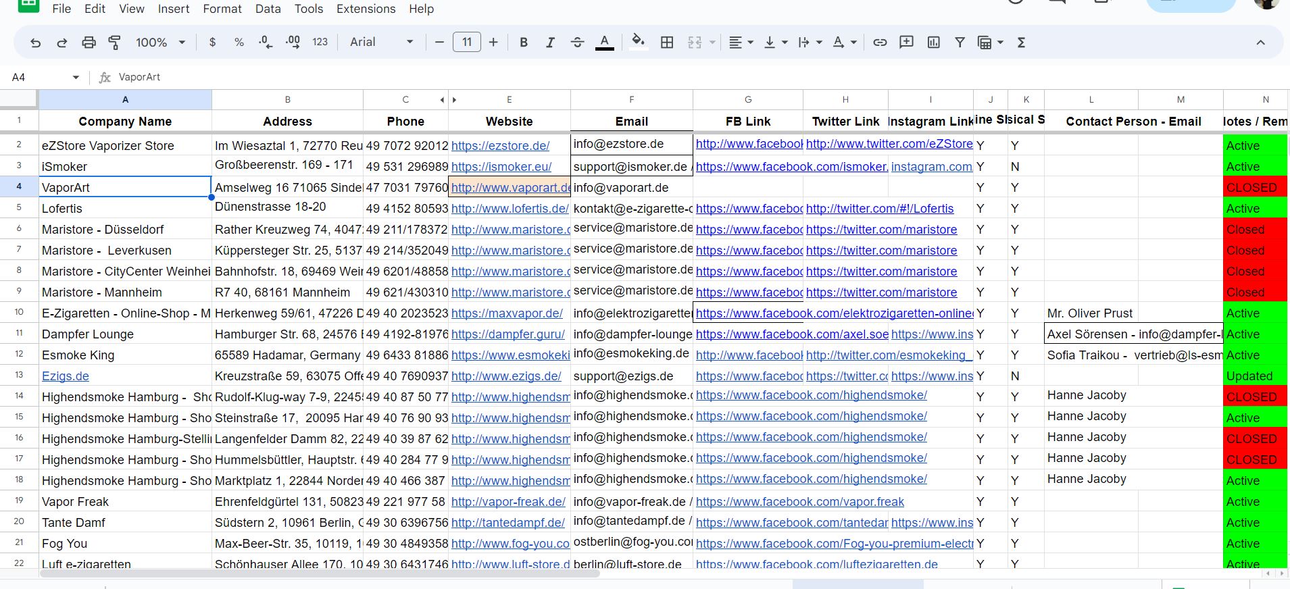1290x589 pixels.
Task: Decrease decimal places
Action: 266,43
